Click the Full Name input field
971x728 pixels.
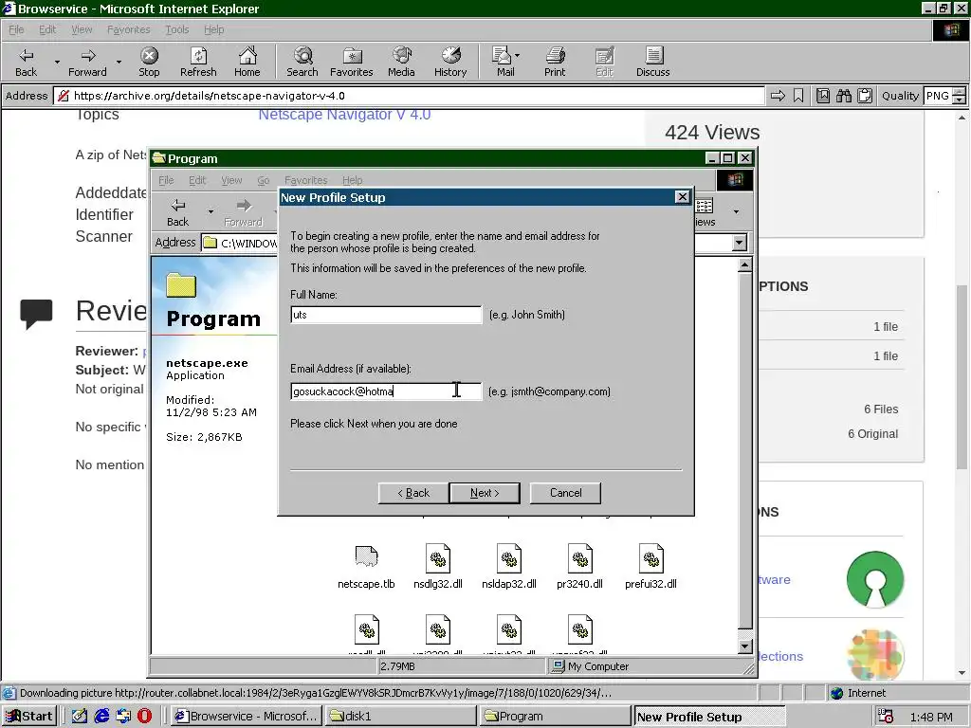click(386, 315)
